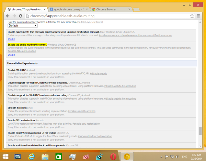Open the chart monitor taskbar icon

(x=72, y=157)
